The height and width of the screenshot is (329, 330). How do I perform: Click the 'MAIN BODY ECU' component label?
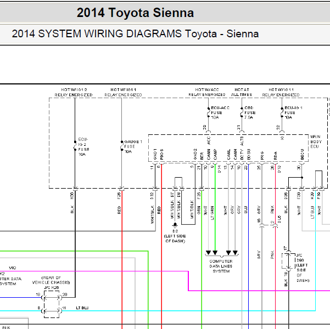click(x=316, y=141)
